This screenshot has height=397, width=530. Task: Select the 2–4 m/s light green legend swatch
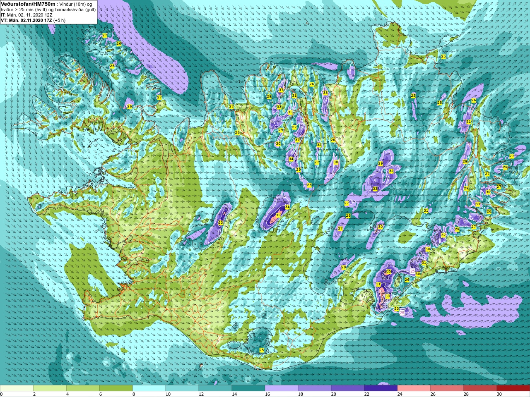[x=50, y=388]
